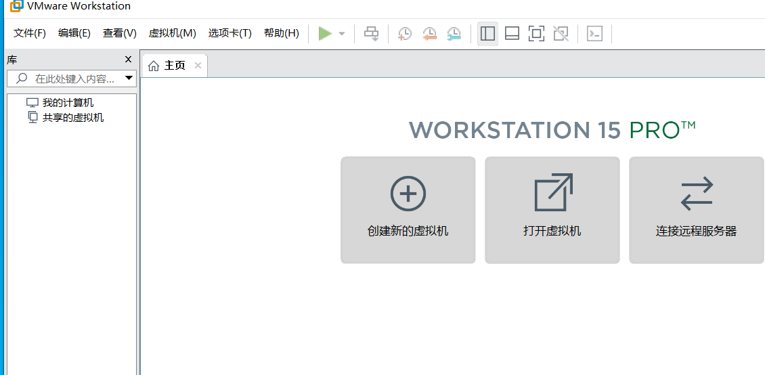Click the send Ctrl+Alt+Del toolbar icon
Image resolution: width=765 pixels, height=375 pixels.
[x=372, y=34]
